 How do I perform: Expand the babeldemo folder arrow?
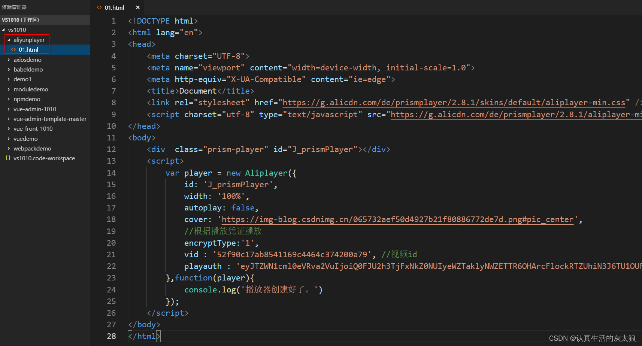9,69
